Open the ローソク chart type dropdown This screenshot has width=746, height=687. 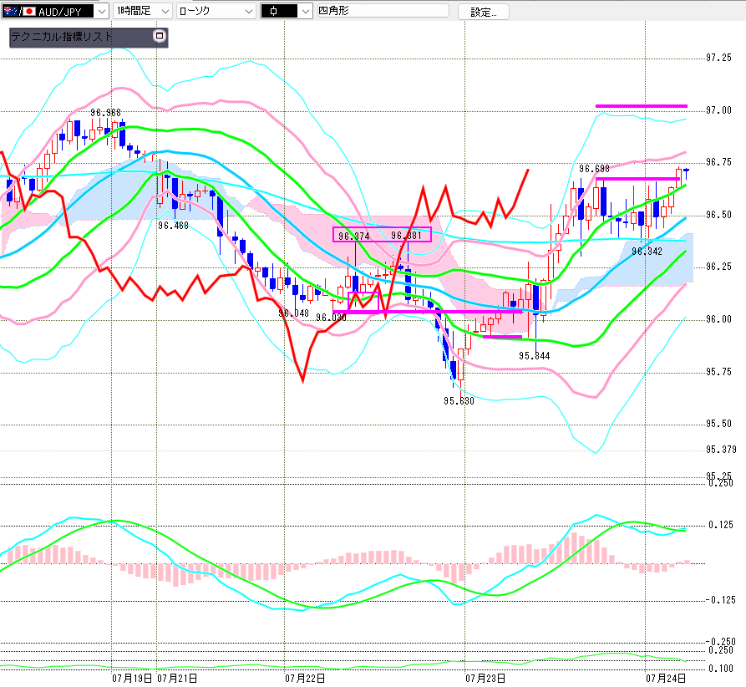216,11
